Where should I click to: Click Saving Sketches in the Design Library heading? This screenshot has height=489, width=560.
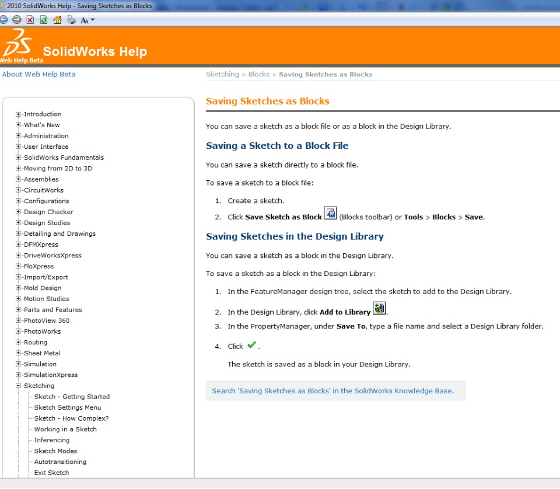point(295,236)
